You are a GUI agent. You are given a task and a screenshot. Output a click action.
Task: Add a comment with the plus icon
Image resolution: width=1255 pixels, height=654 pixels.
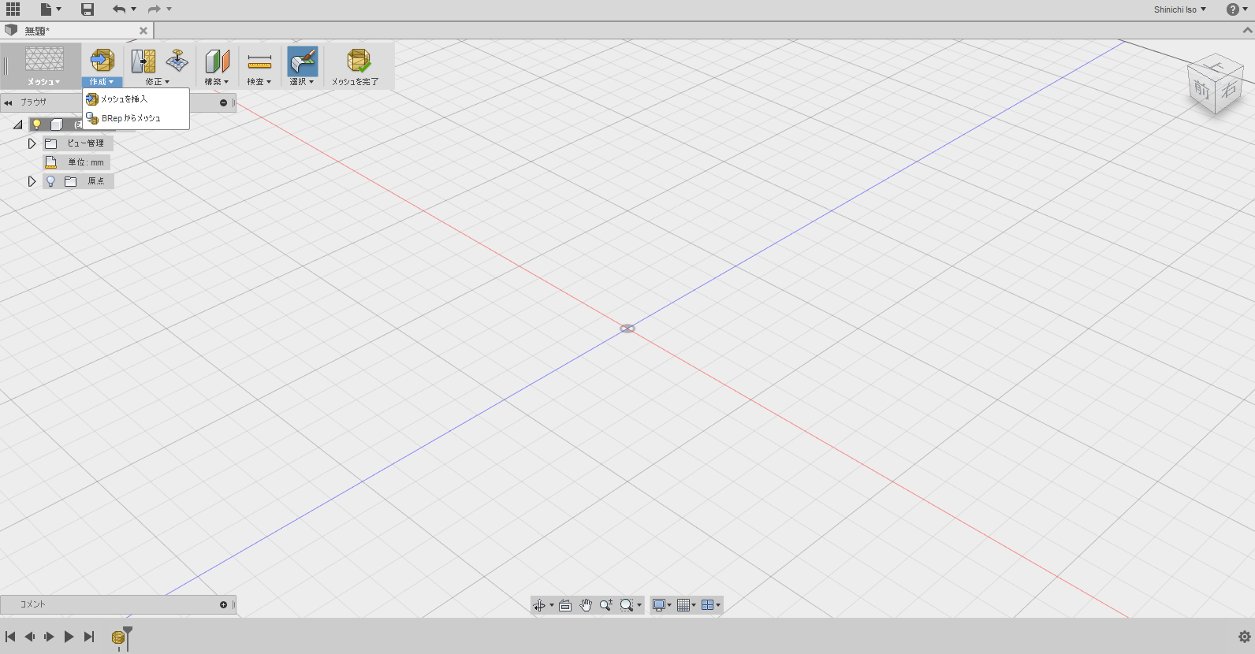click(x=223, y=604)
